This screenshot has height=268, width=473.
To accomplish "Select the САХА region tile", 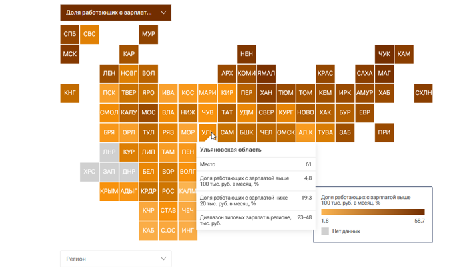I will click(364, 74).
